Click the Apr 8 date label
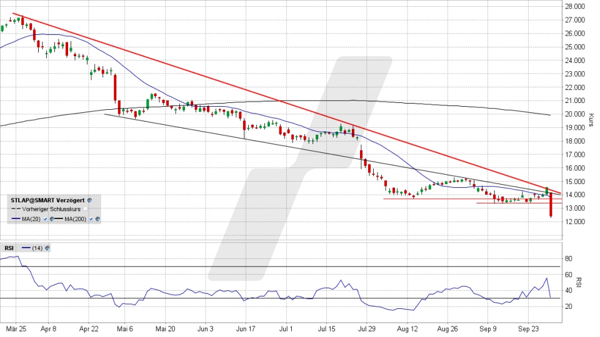600x337 pixels. (x=49, y=330)
